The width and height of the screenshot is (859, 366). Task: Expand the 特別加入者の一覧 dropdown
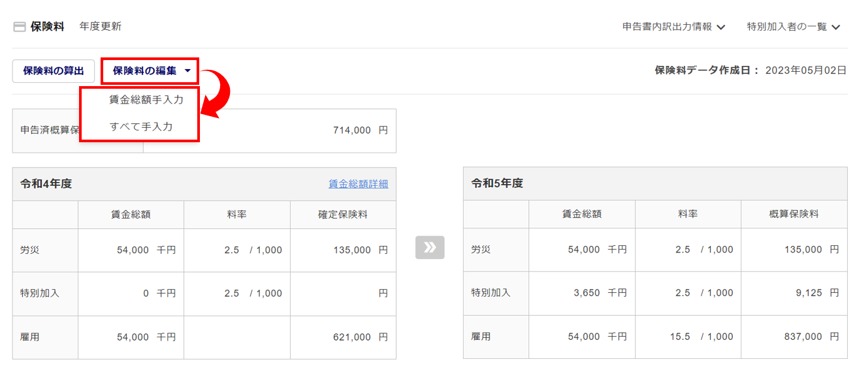(x=793, y=27)
